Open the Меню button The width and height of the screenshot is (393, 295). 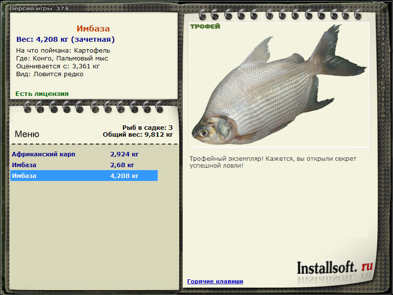coord(27,134)
